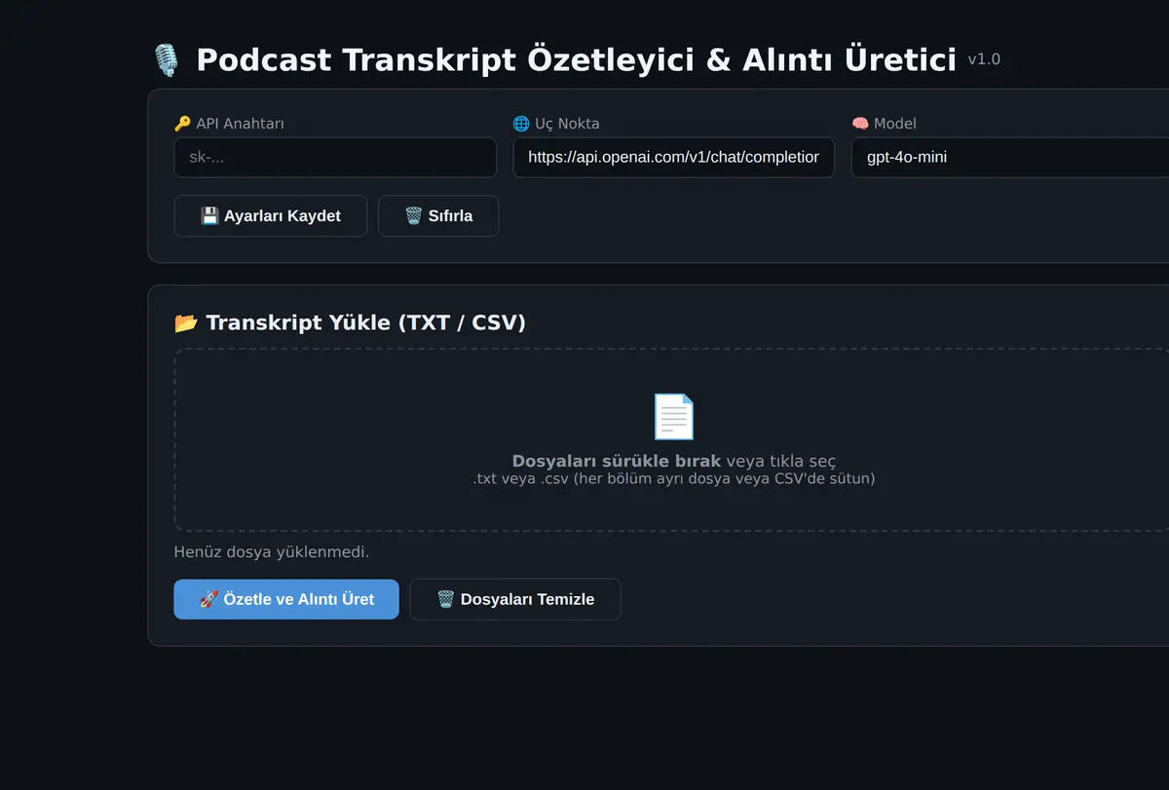Click the API Anahtarı input field
The height and width of the screenshot is (790, 1169).
tap(335, 157)
